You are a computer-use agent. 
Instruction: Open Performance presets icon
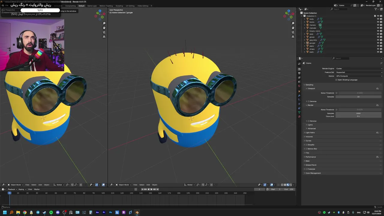377,157
